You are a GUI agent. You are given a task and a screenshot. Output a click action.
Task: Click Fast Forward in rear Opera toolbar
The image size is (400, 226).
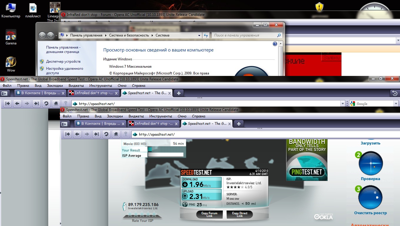36,104
